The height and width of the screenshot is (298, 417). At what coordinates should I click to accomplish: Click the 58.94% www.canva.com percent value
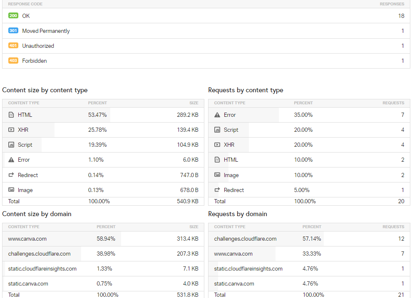pos(106,239)
